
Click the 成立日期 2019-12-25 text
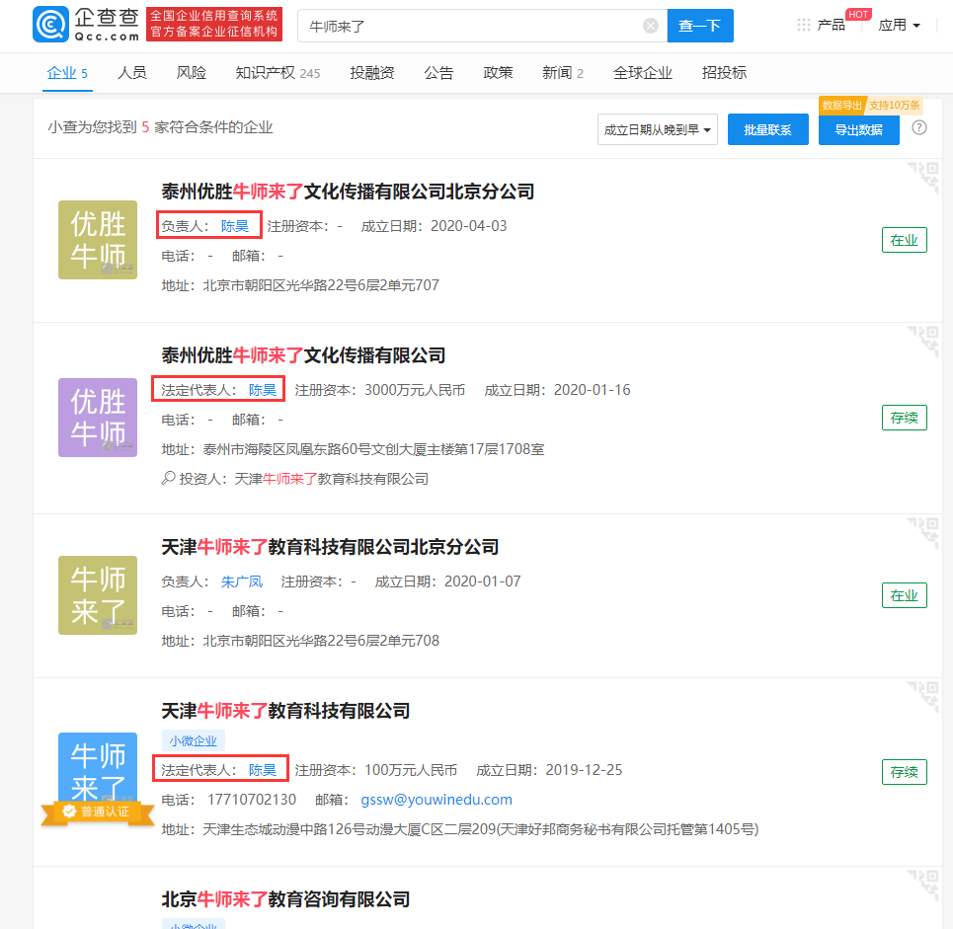click(x=549, y=770)
